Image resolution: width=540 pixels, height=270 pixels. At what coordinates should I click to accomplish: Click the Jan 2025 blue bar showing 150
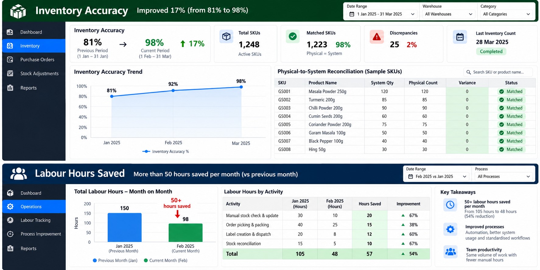[124, 227]
